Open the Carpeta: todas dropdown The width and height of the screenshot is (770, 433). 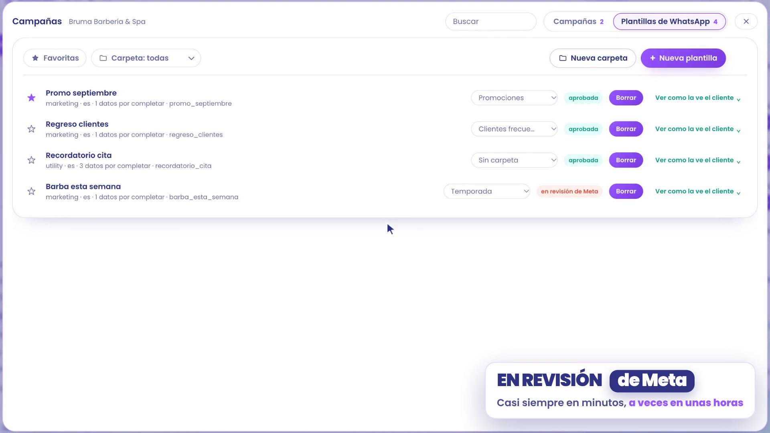tap(146, 58)
